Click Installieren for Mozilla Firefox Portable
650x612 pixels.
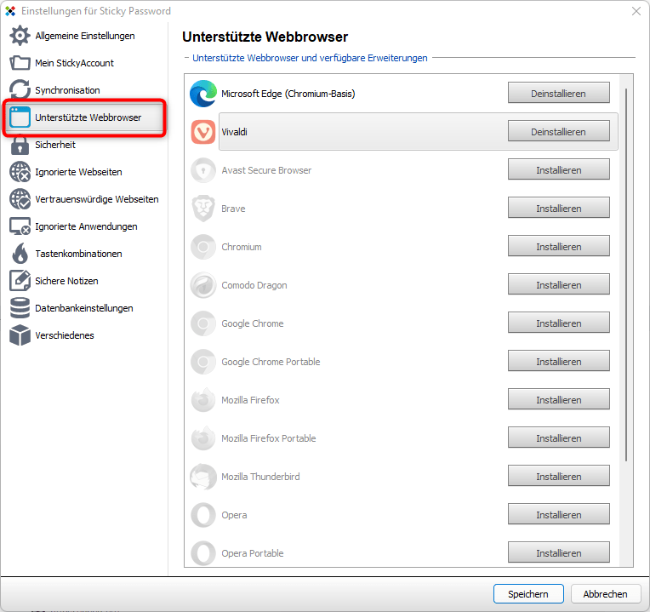(x=558, y=438)
